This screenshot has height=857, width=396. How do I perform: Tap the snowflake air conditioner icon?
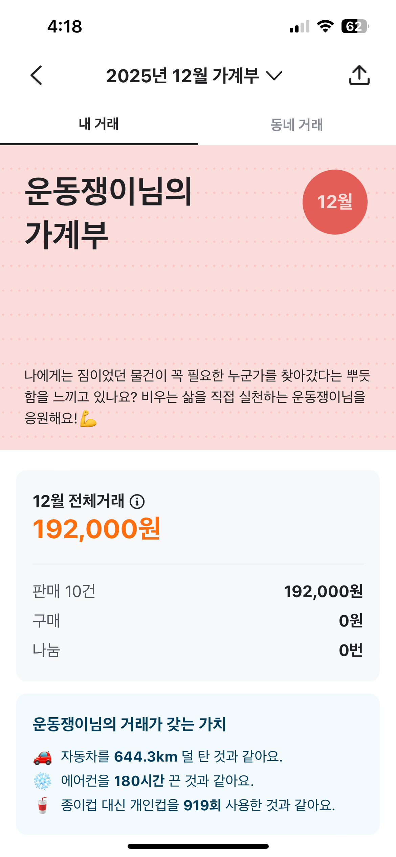43,781
